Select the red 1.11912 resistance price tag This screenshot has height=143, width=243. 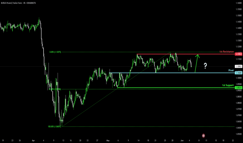point(239,54)
